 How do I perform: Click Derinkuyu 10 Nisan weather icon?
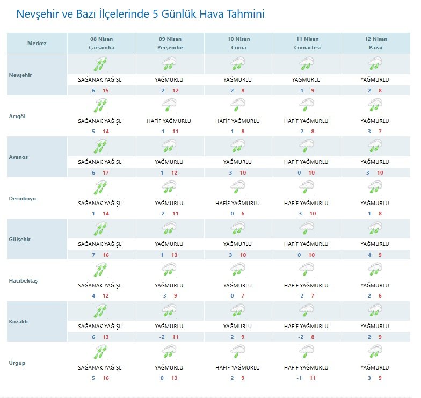pos(237,188)
